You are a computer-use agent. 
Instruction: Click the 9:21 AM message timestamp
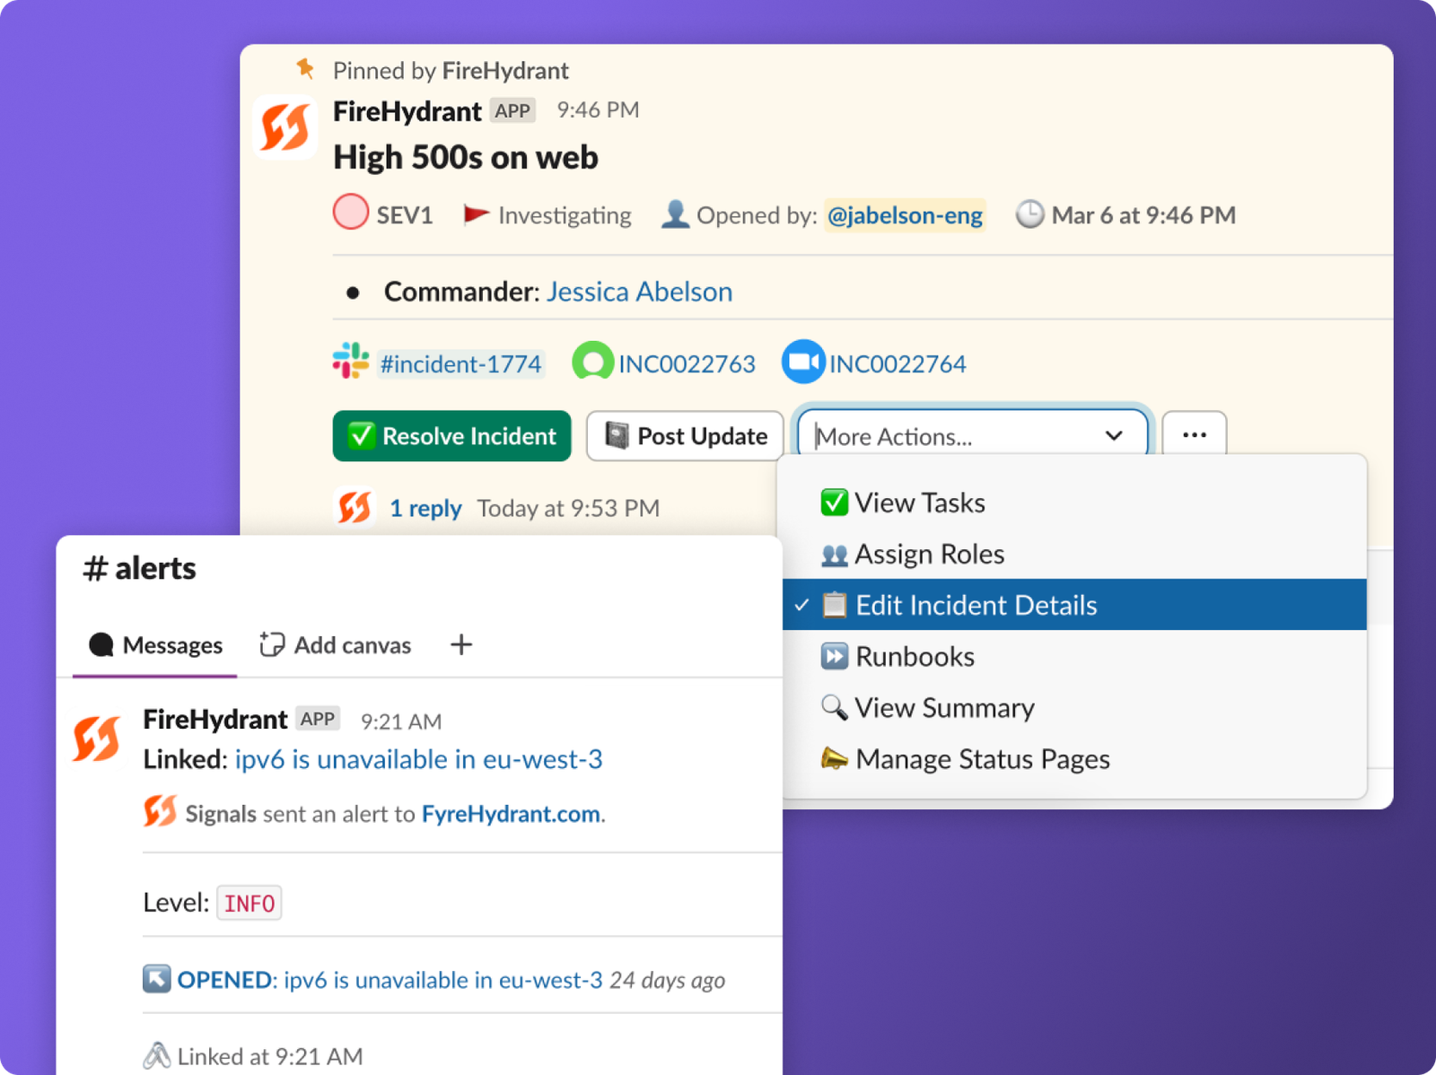click(x=401, y=721)
